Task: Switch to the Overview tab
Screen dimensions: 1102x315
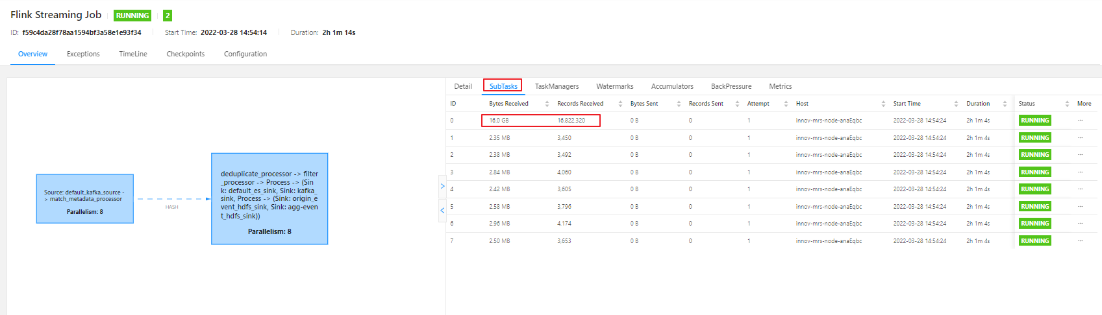Action: (x=32, y=54)
